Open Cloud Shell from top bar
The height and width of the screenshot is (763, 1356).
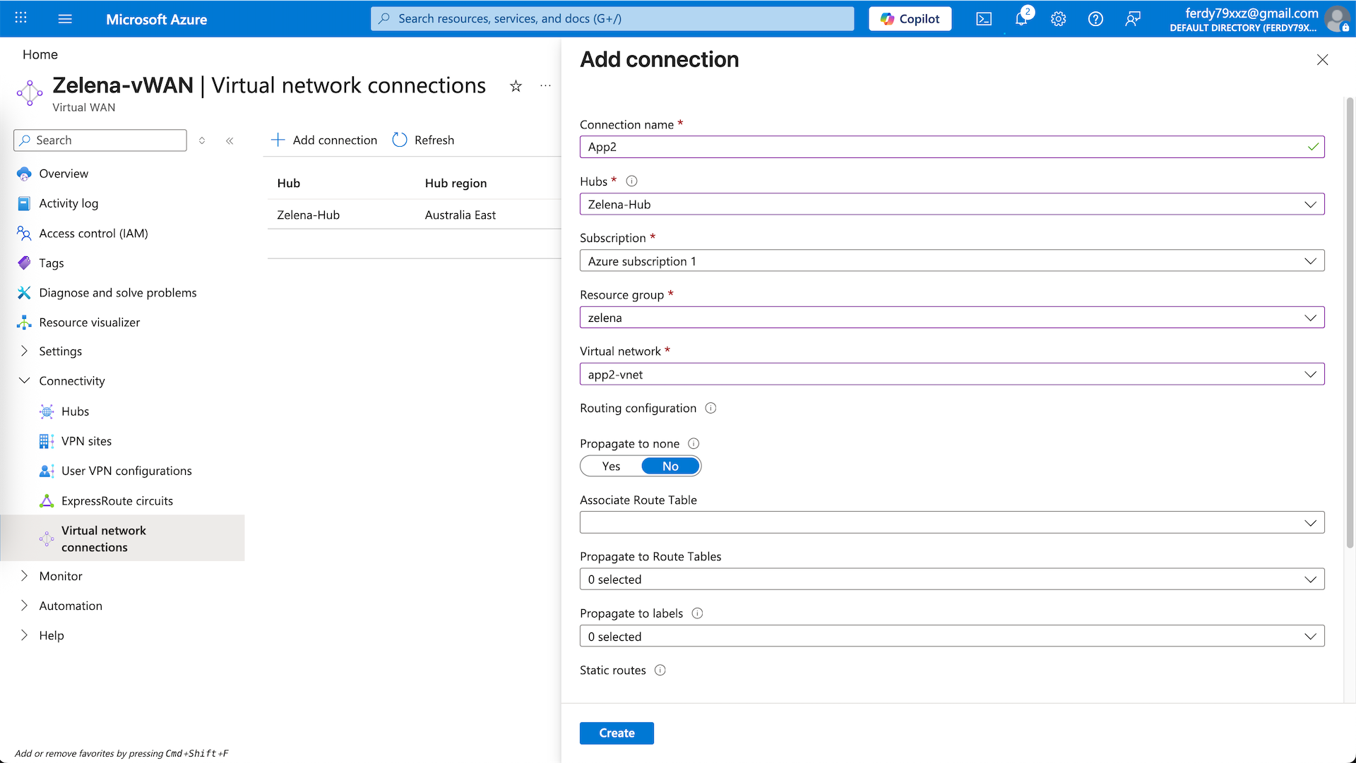click(984, 19)
